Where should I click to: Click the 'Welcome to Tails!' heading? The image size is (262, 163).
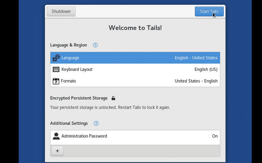point(135,28)
